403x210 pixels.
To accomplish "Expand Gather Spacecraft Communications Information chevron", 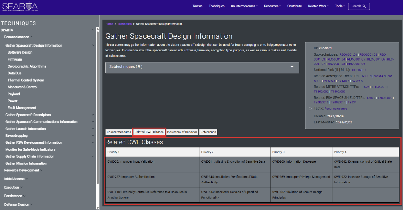I will click(x=93, y=122).
